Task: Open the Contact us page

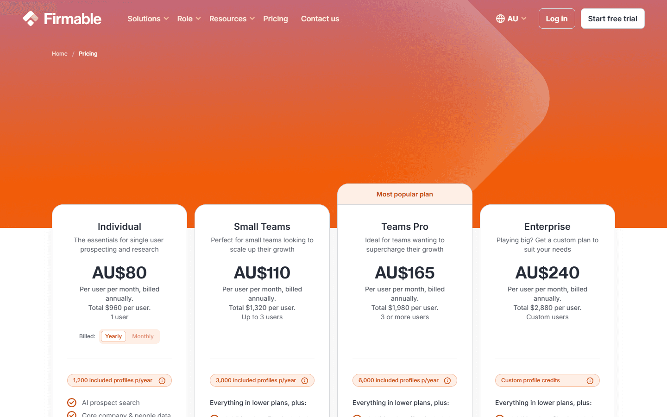Action: [x=320, y=19]
